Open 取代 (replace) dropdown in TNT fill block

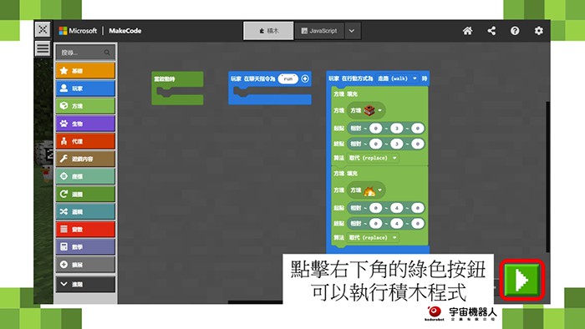pyautogui.click(x=373, y=158)
